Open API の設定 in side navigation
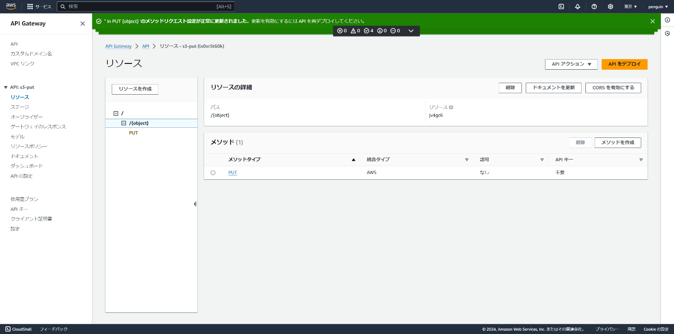 [22, 176]
